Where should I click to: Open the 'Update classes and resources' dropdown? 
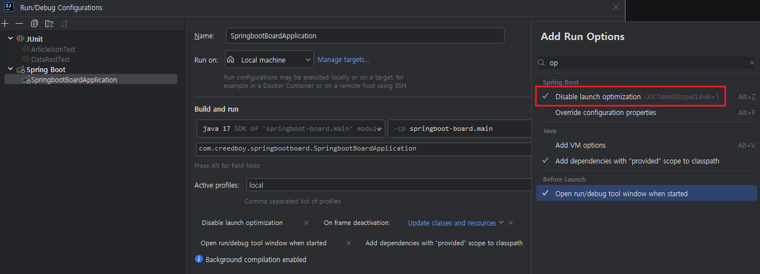455,223
